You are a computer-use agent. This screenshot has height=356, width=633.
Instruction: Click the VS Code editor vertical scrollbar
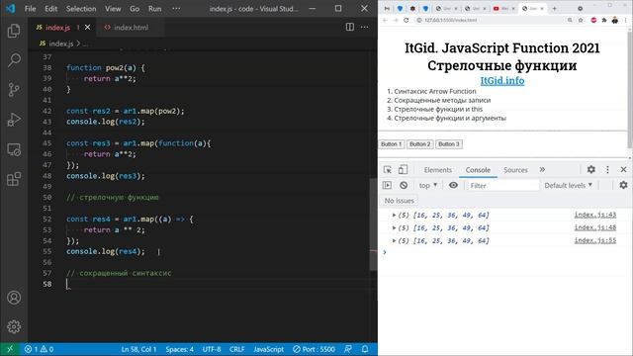click(373, 224)
